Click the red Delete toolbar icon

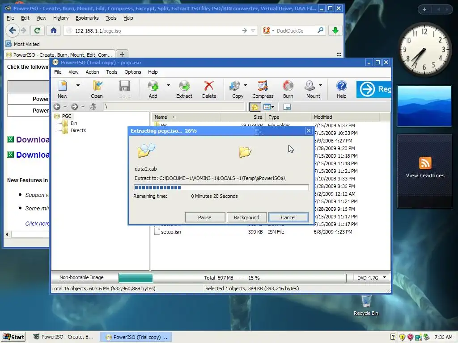coord(209,89)
